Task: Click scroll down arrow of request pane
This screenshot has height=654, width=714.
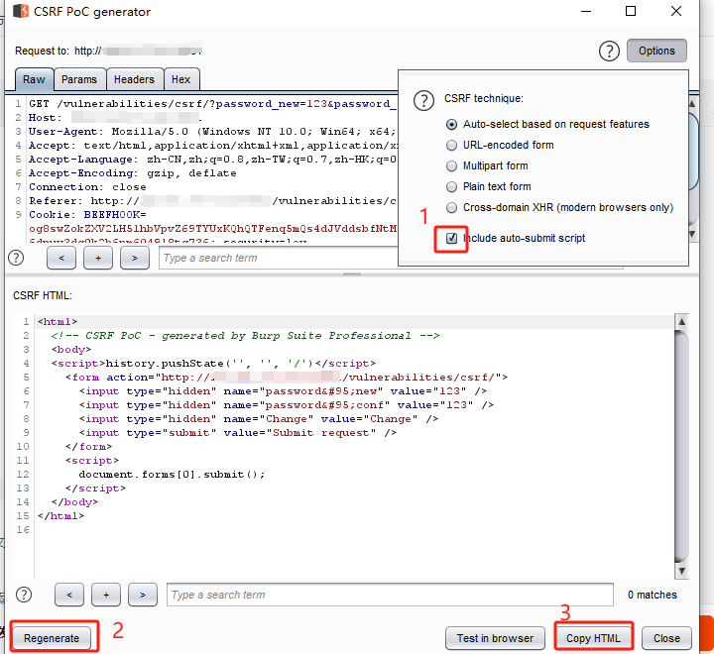Action: coord(692,234)
